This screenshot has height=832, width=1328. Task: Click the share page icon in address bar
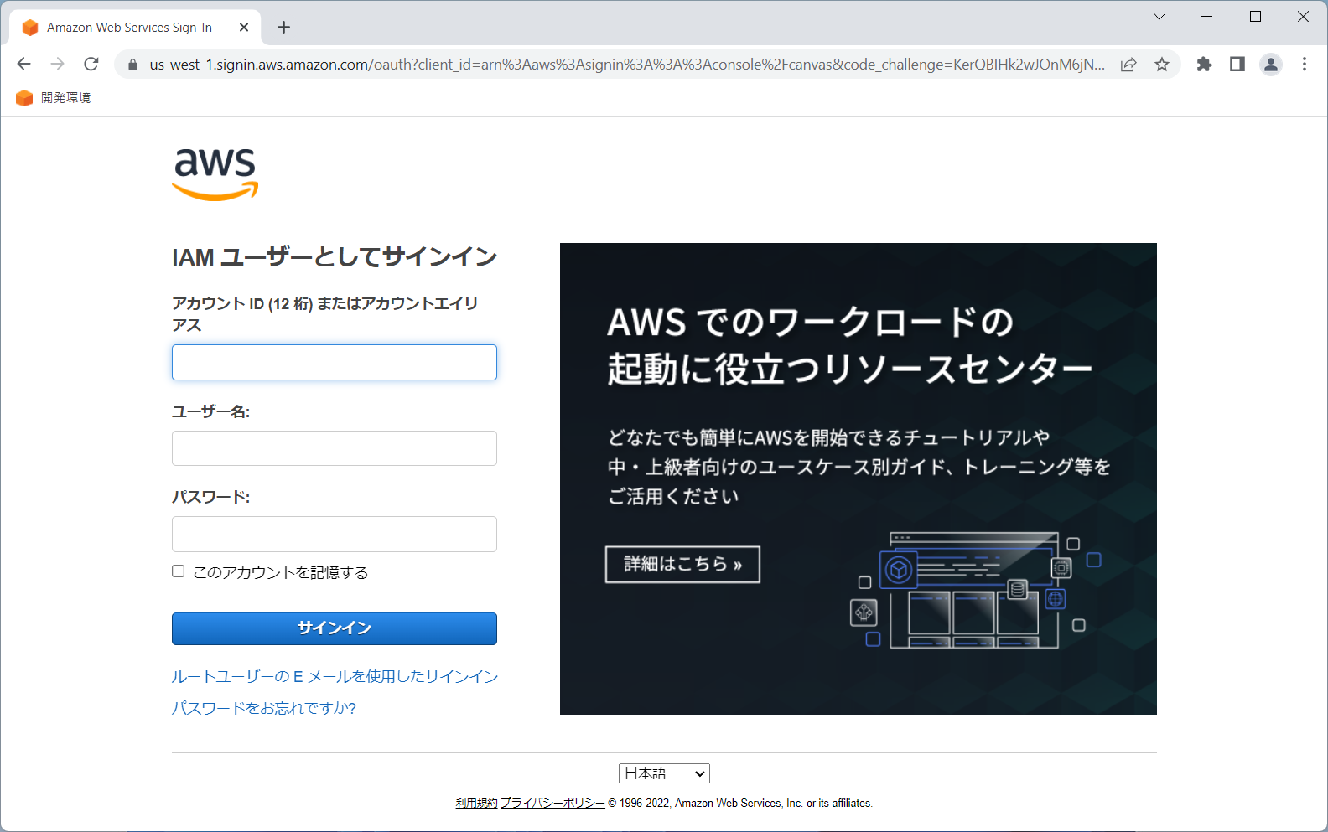click(1128, 65)
